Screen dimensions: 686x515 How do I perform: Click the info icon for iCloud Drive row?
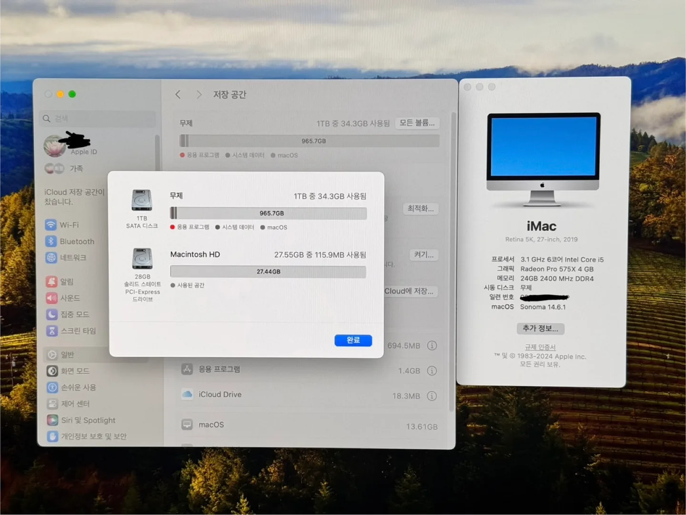(x=432, y=396)
